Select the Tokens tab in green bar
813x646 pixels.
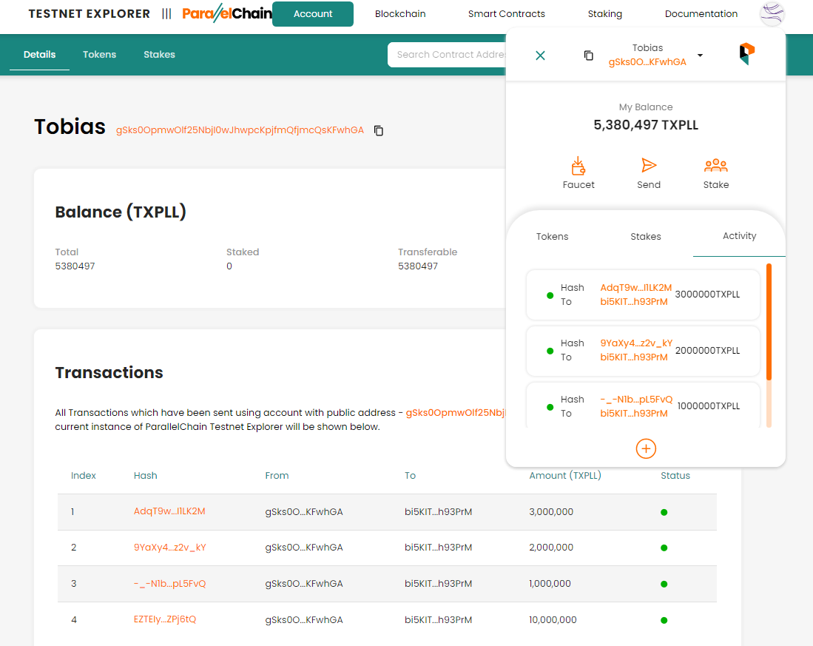click(100, 55)
